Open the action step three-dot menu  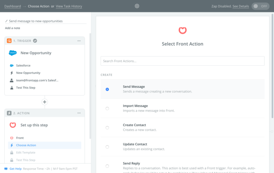[x=79, y=113]
